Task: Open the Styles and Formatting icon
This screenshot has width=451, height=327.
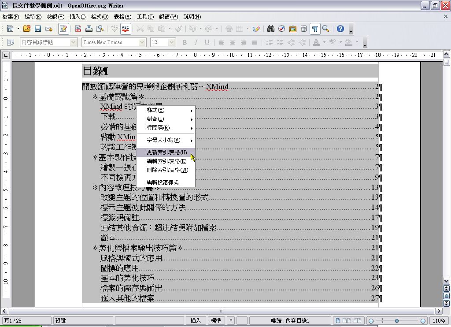Action: pyautogui.click(x=11, y=42)
